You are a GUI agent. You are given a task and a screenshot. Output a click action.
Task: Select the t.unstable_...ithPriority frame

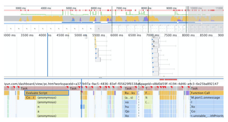[206, 116]
